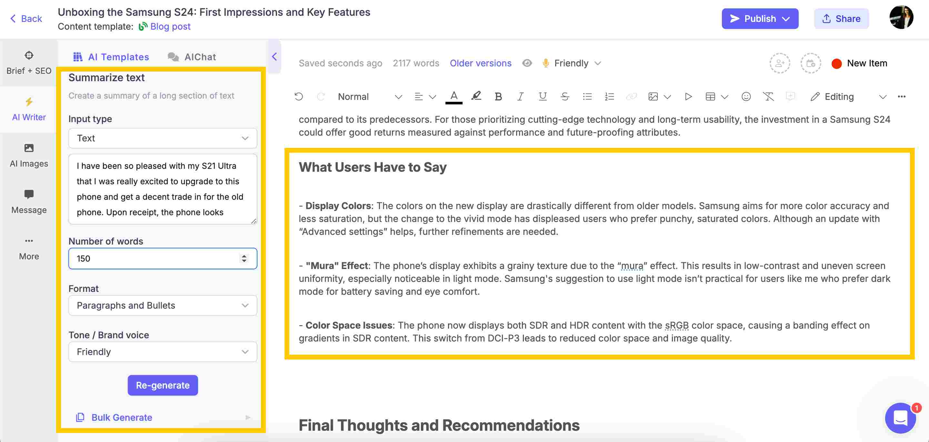The height and width of the screenshot is (442, 929).
Task: Choose the text color A icon
Action: point(454,97)
